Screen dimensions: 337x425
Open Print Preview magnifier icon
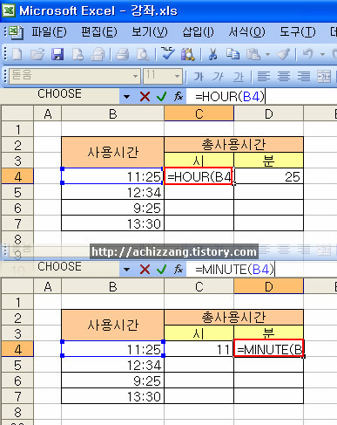pyautogui.click(x=143, y=54)
